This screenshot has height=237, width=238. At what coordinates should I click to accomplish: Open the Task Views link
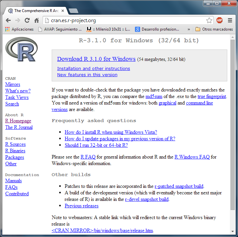(x=17, y=97)
